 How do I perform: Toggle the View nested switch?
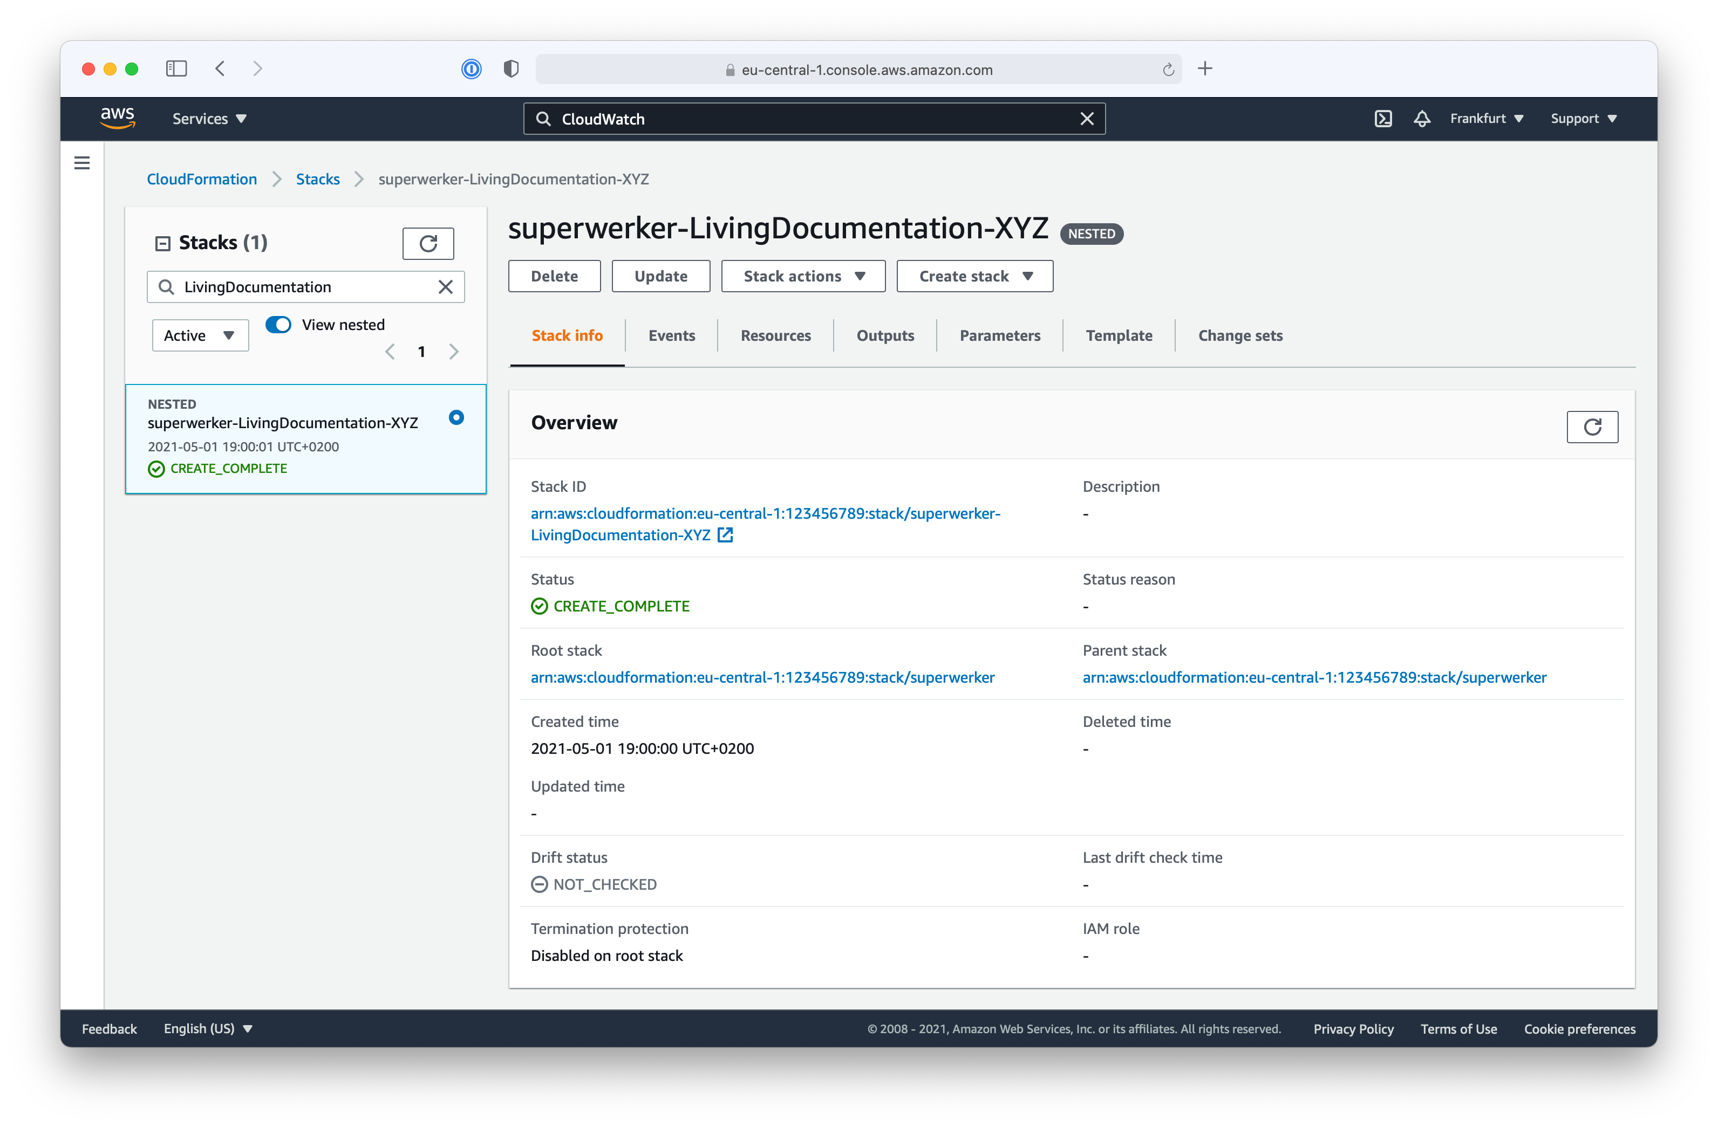pos(278,325)
